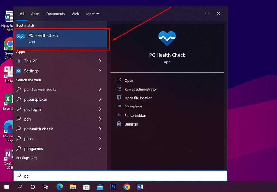Click inside the search input box

(115, 176)
